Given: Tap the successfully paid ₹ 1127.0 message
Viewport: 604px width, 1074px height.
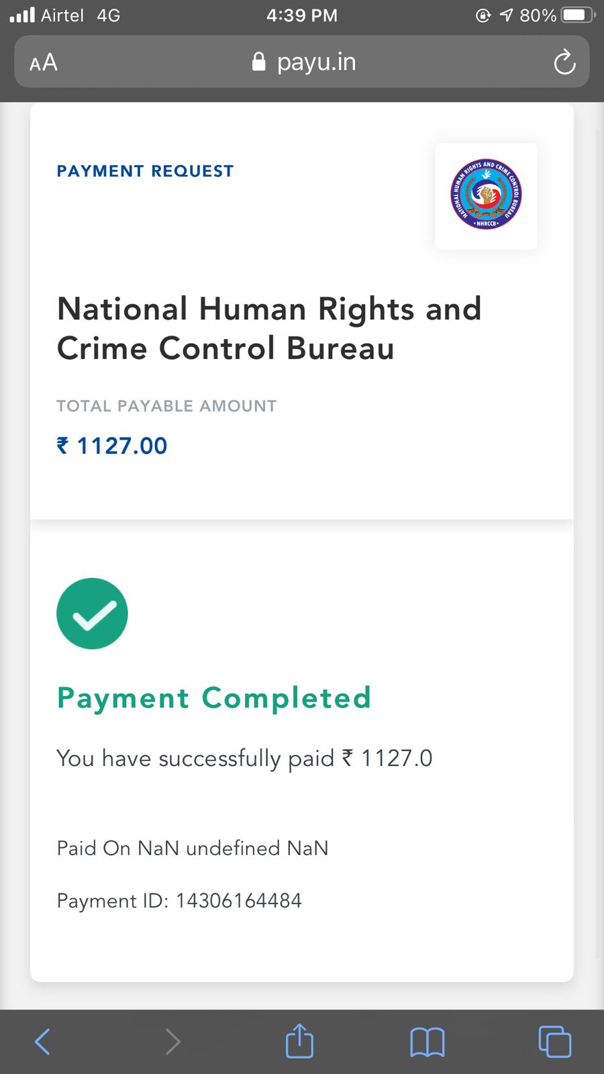Looking at the screenshot, I should coord(244,759).
